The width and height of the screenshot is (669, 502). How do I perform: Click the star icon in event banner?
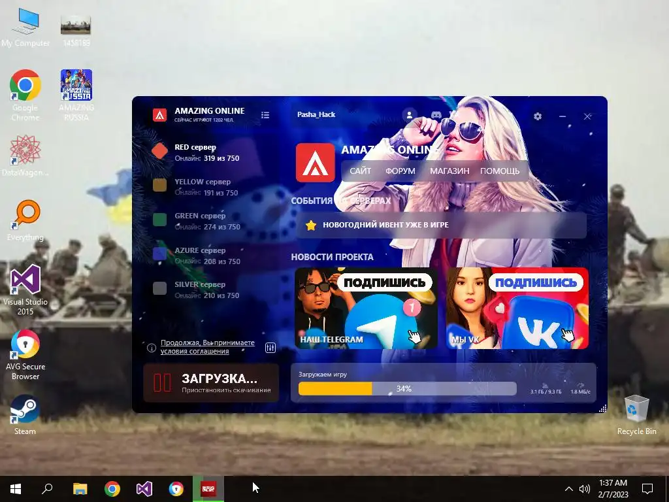pos(311,225)
